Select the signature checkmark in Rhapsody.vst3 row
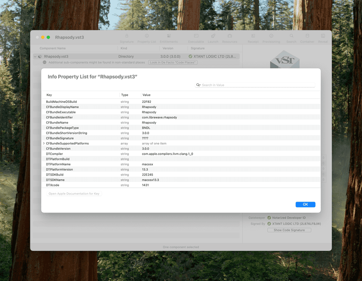This screenshot has height=281, width=362. tap(190, 56)
